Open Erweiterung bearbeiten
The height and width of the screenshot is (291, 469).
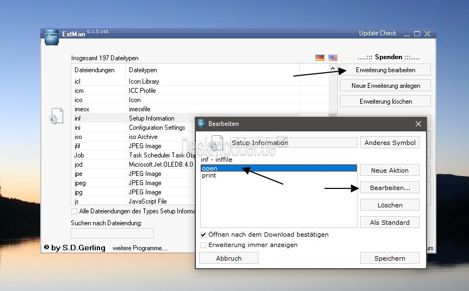pos(385,70)
